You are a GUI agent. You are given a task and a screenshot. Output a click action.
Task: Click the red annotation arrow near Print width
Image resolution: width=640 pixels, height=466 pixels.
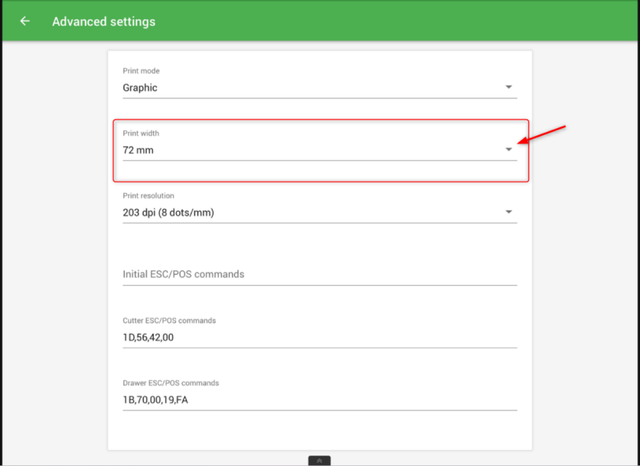click(x=544, y=135)
